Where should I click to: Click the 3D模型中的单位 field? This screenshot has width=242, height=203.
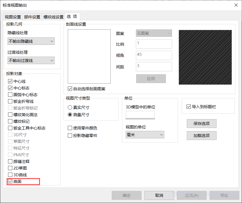coord(140,115)
